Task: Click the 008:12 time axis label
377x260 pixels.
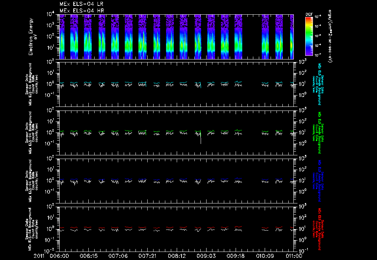Action: tap(177, 256)
